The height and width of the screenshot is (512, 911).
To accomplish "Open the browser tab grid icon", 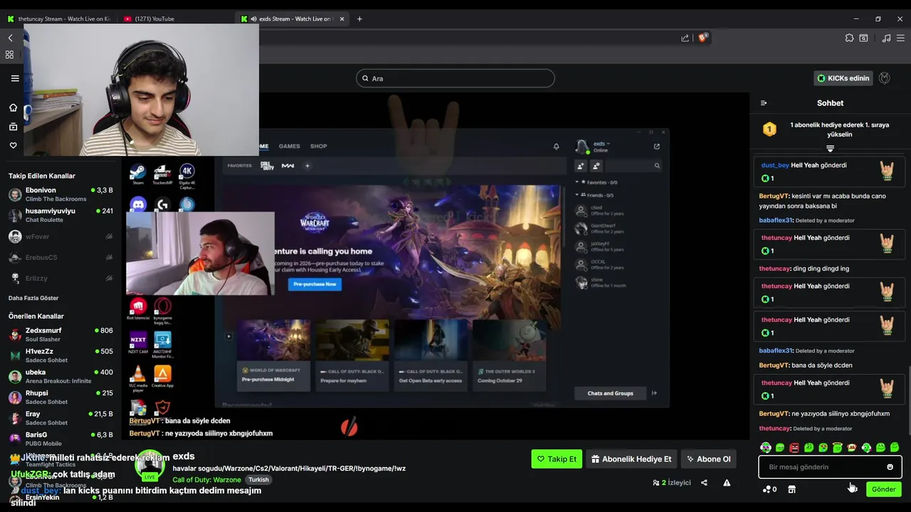I will pos(10,55).
